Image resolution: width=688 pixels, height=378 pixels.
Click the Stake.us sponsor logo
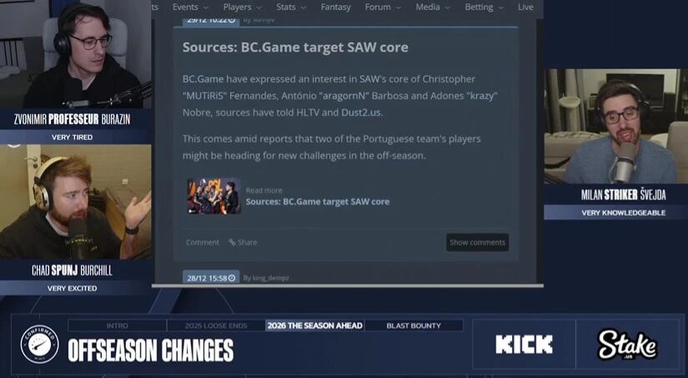(x=627, y=345)
